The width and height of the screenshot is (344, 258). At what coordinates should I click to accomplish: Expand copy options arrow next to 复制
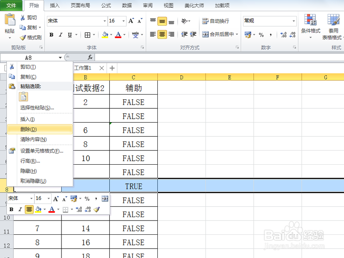(40, 28)
